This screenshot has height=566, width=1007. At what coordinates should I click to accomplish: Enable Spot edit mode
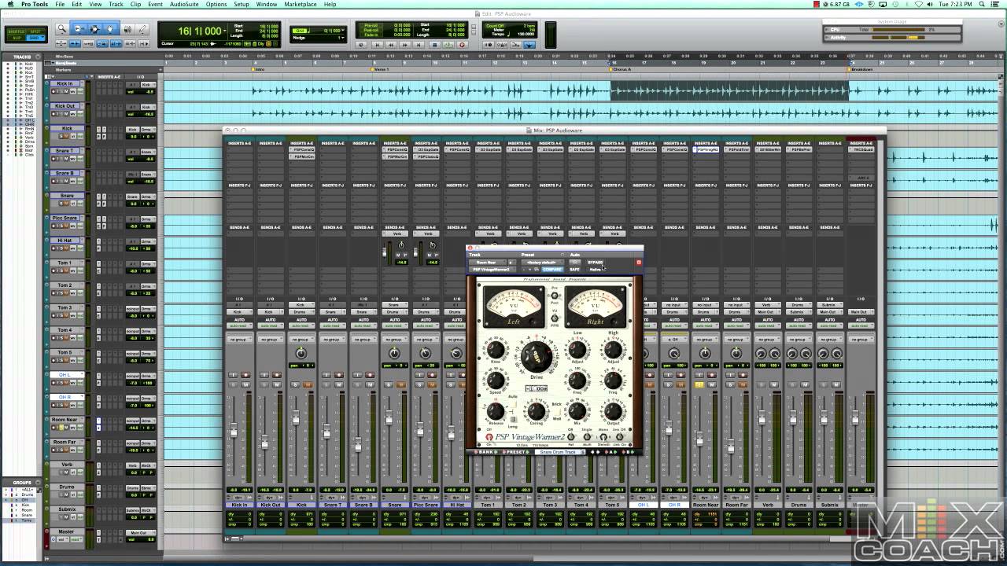35,31
